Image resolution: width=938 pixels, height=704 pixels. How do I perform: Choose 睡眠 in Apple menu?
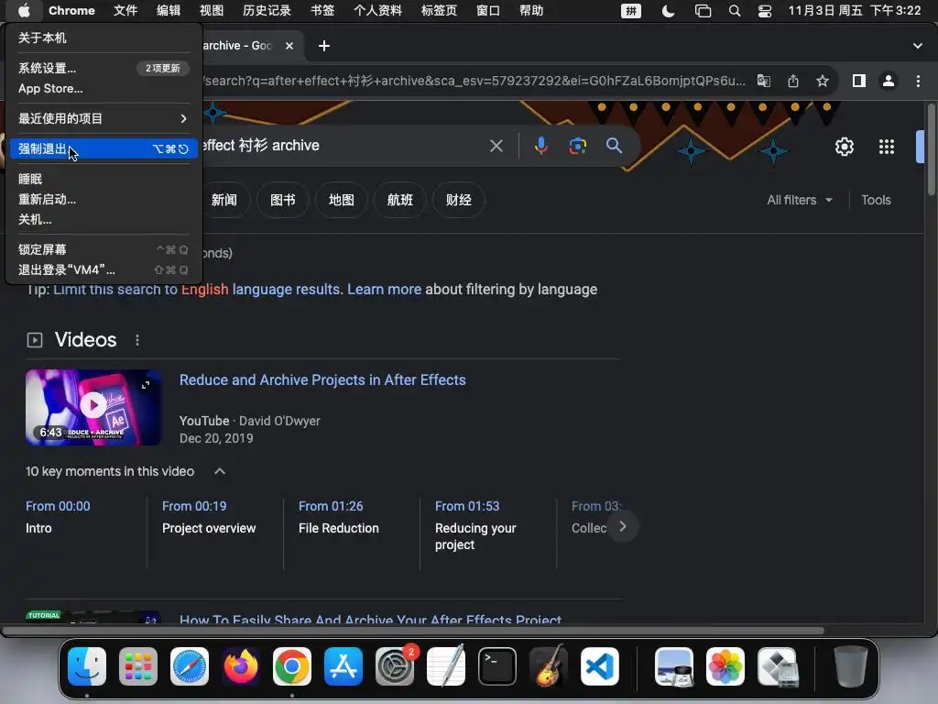point(104,179)
